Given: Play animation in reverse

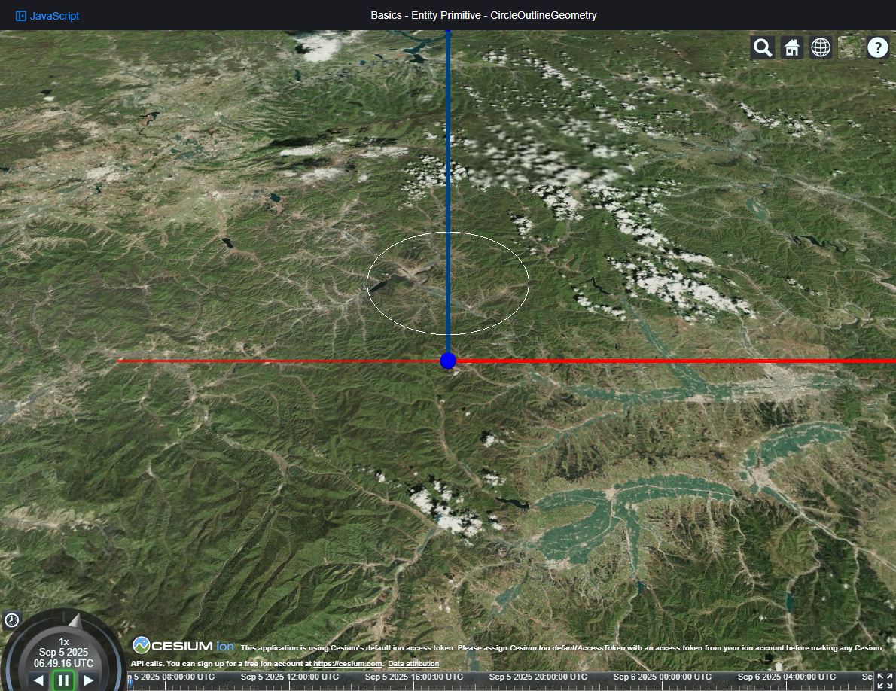Looking at the screenshot, I should click(38, 680).
